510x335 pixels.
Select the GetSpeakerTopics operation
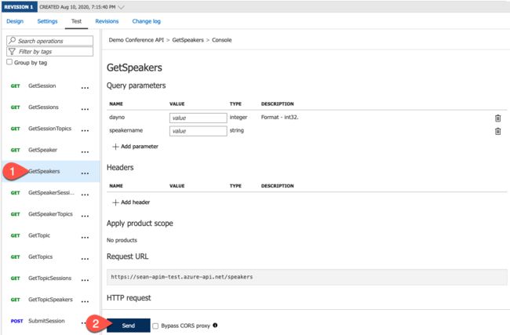point(50,214)
